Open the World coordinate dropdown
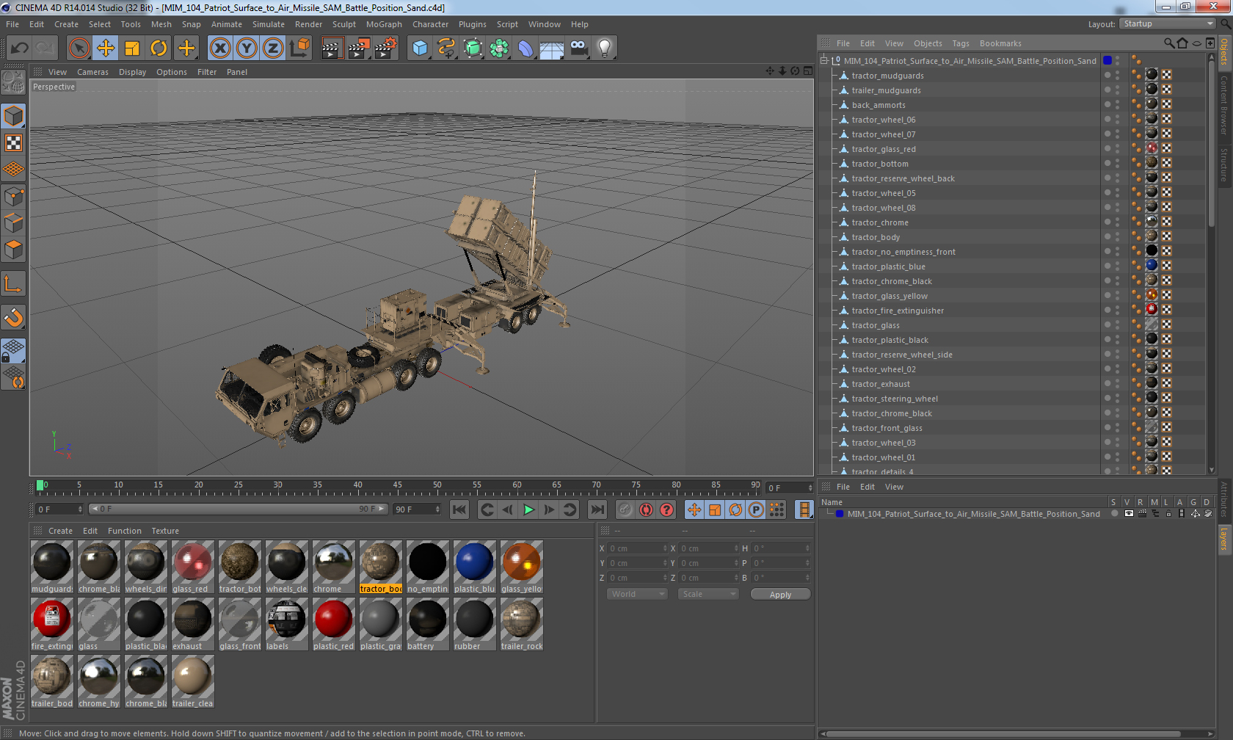The width and height of the screenshot is (1233, 740). point(637,594)
